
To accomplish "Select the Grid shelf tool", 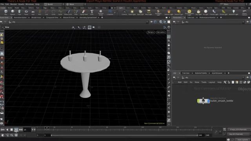I will click(33, 12).
